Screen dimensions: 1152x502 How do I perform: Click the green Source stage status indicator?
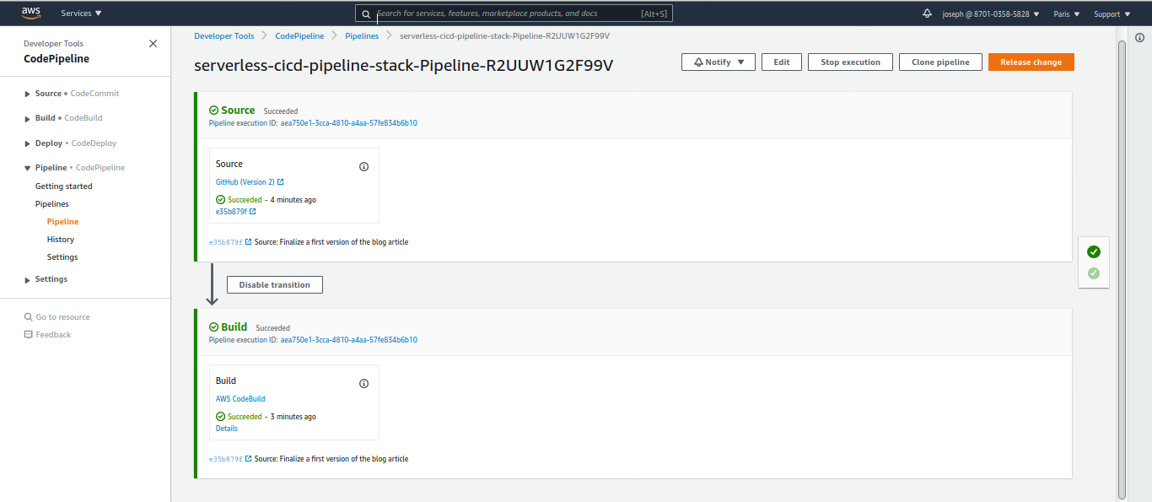click(x=1094, y=251)
